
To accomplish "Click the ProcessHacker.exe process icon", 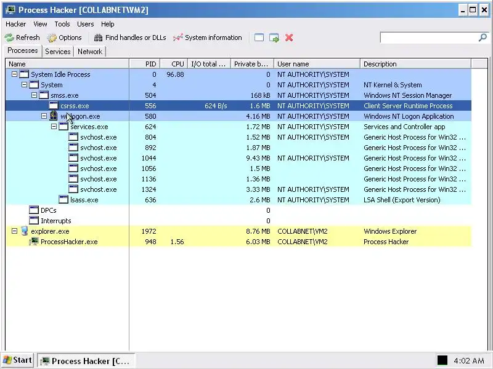I will (x=34, y=242).
